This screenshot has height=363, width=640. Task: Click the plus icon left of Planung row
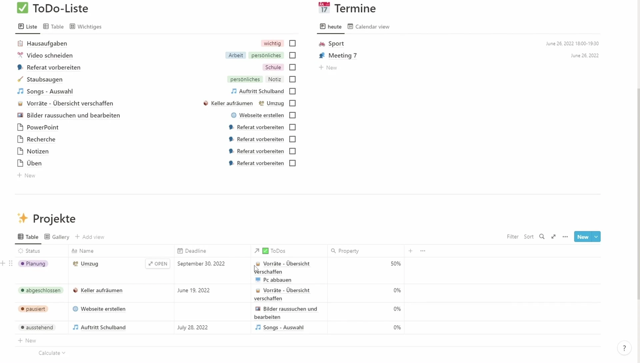[3, 263]
